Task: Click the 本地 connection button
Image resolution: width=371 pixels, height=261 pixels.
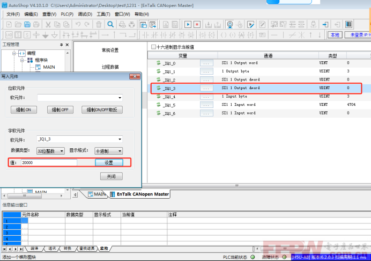Action: click(335, 35)
